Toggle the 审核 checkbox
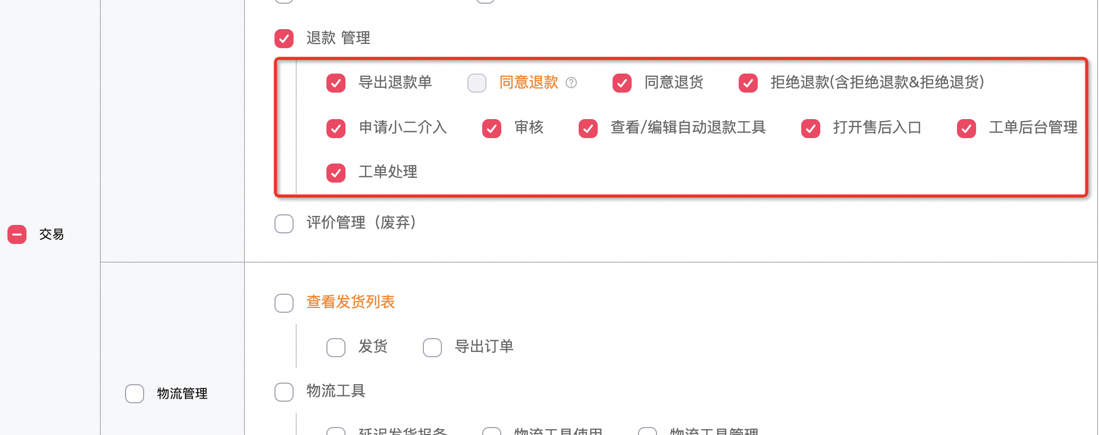Viewport: 1099px width, 435px height. 492,128
